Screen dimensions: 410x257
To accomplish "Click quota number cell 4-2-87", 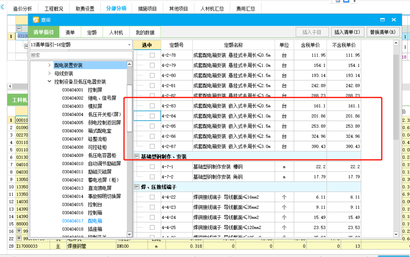I will 177,146.
